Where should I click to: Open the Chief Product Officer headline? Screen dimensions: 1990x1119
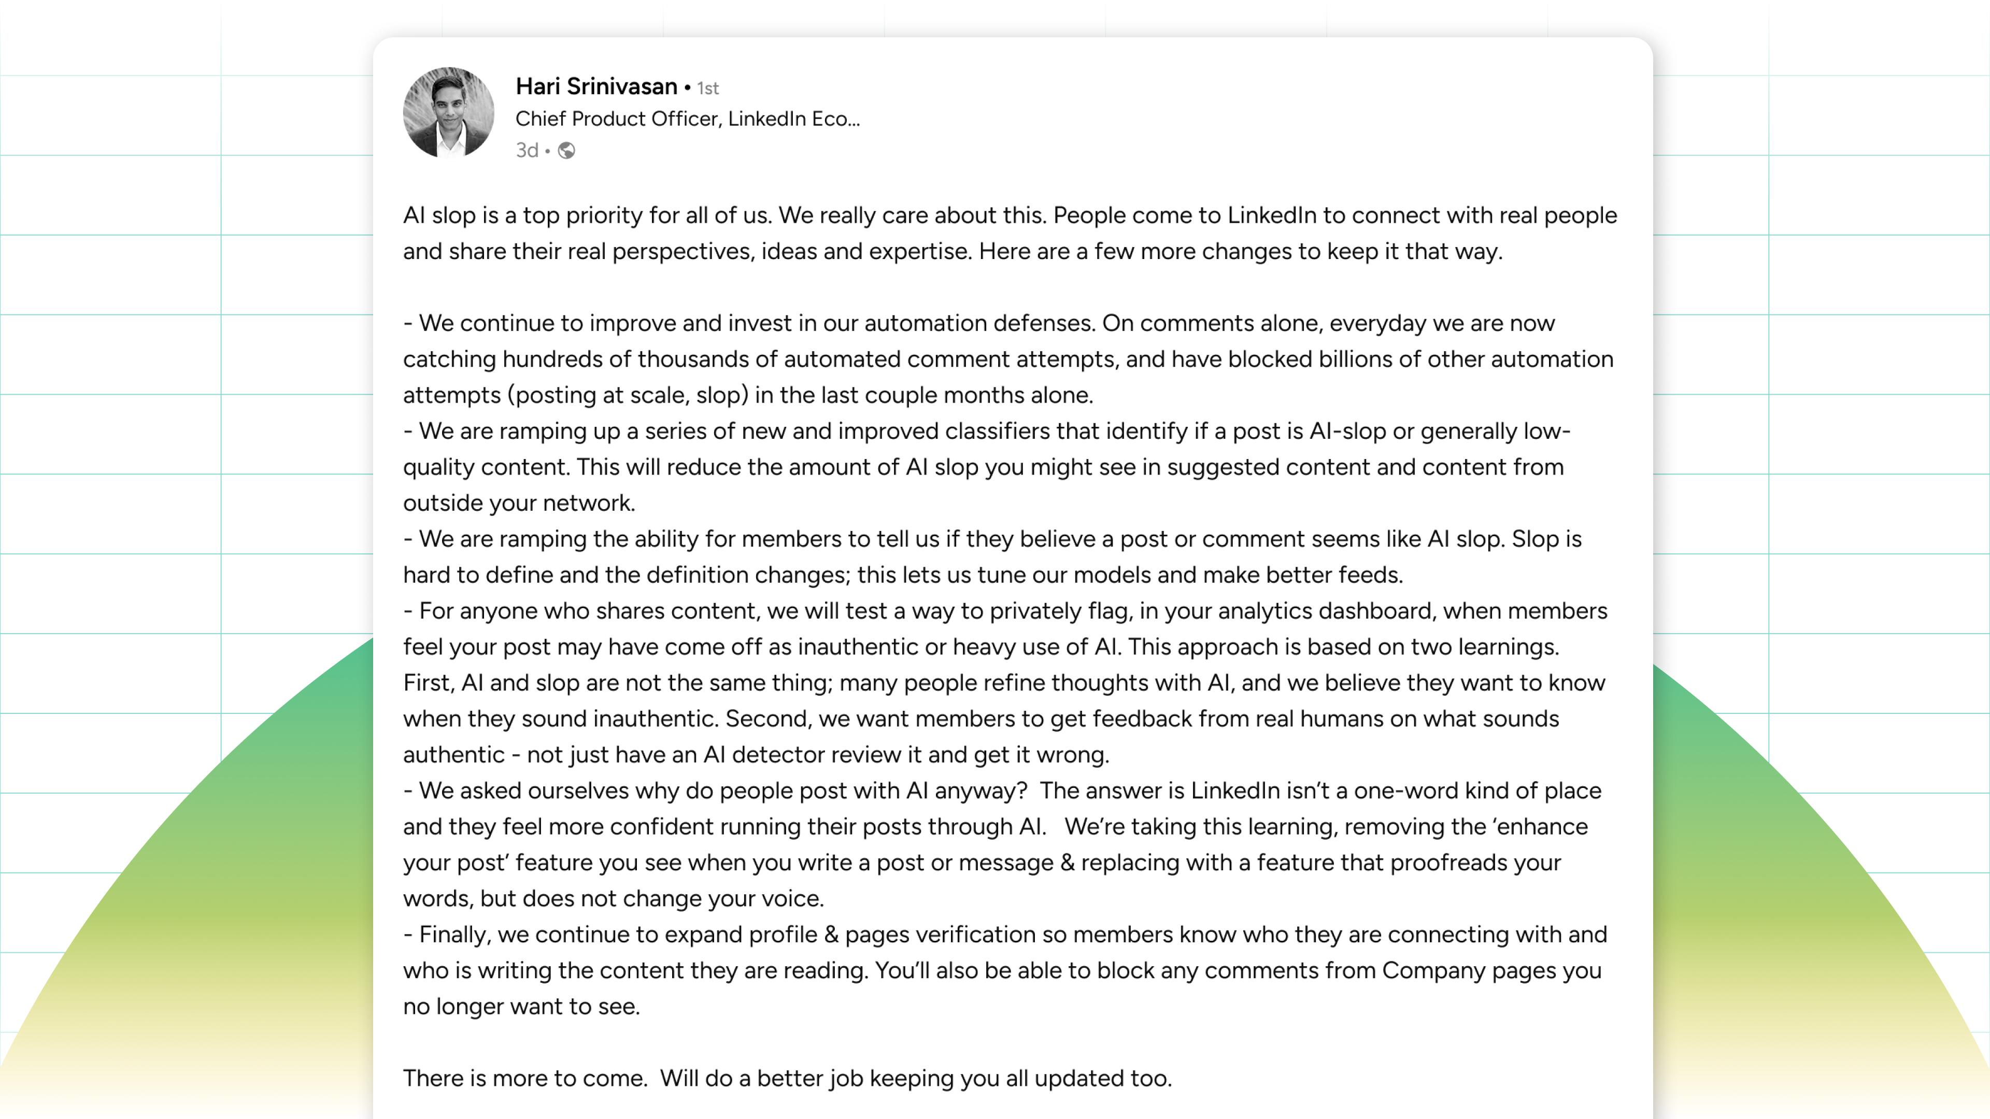[687, 119]
